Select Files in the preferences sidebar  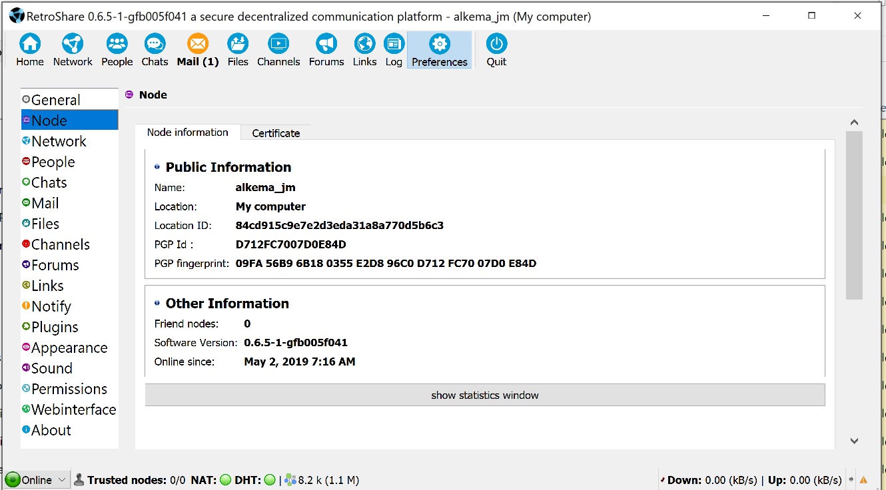pos(69,224)
